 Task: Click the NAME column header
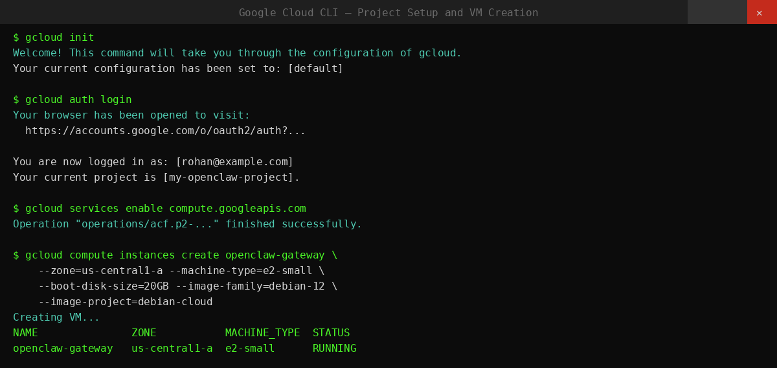25,333
